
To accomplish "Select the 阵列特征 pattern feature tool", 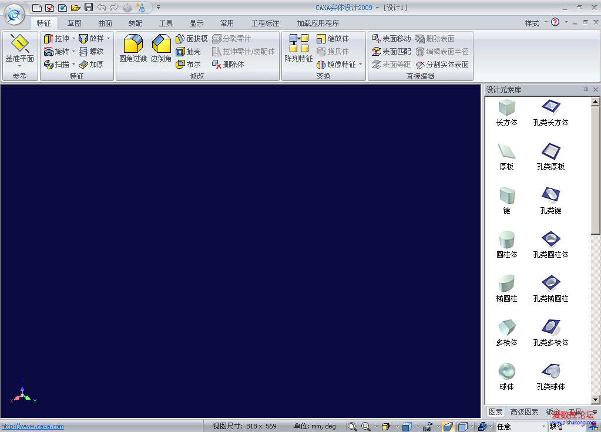I will pyautogui.click(x=298, y=48).
